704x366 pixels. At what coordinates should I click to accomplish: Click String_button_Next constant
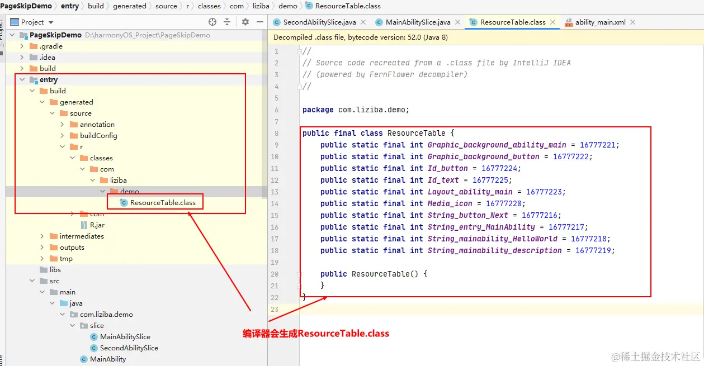[468, 215]
